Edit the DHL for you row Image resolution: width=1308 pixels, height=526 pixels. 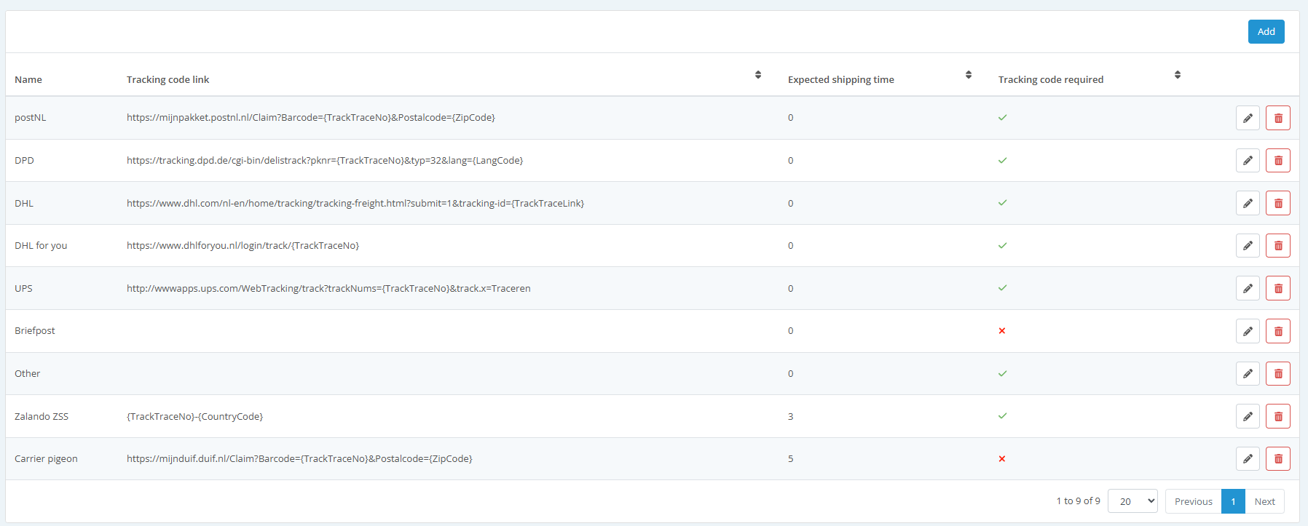(1248, 245)
